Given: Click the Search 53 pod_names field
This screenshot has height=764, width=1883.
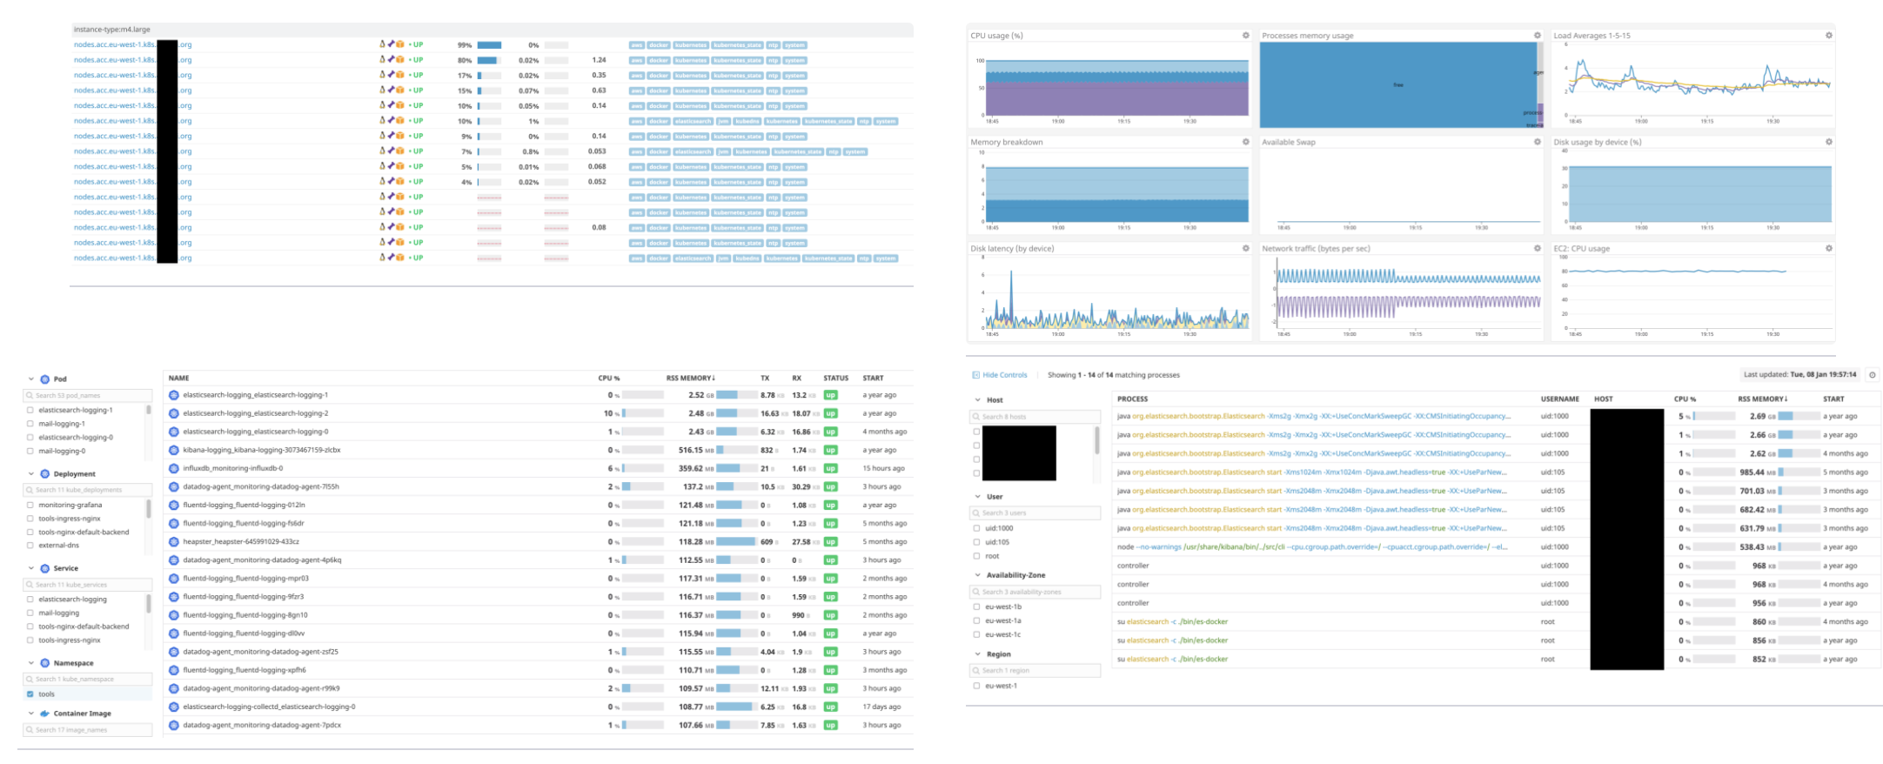Looking at the screenshot, I should [x=87, y=396].
